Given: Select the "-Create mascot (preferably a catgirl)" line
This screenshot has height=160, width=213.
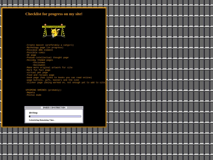Looking at the screenshot, I should (50, 45).
